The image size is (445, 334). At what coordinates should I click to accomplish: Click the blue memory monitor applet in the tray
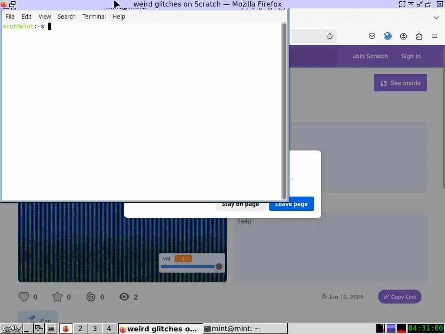coord(391,328)
